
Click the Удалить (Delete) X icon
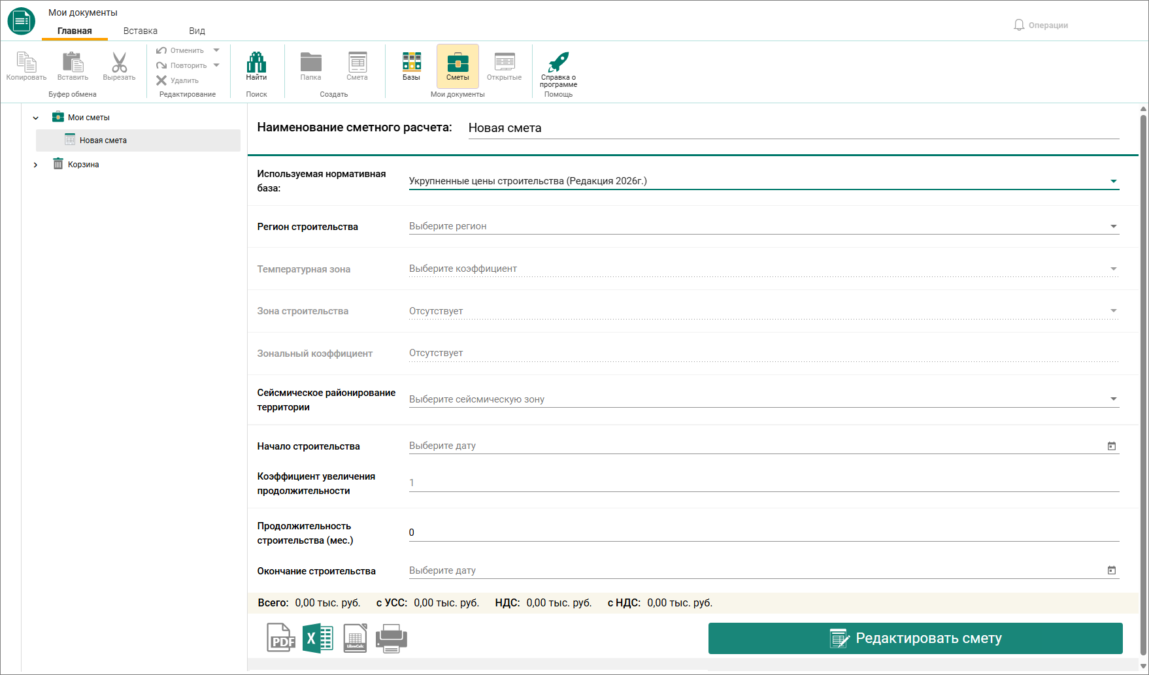tap(161, 80)
